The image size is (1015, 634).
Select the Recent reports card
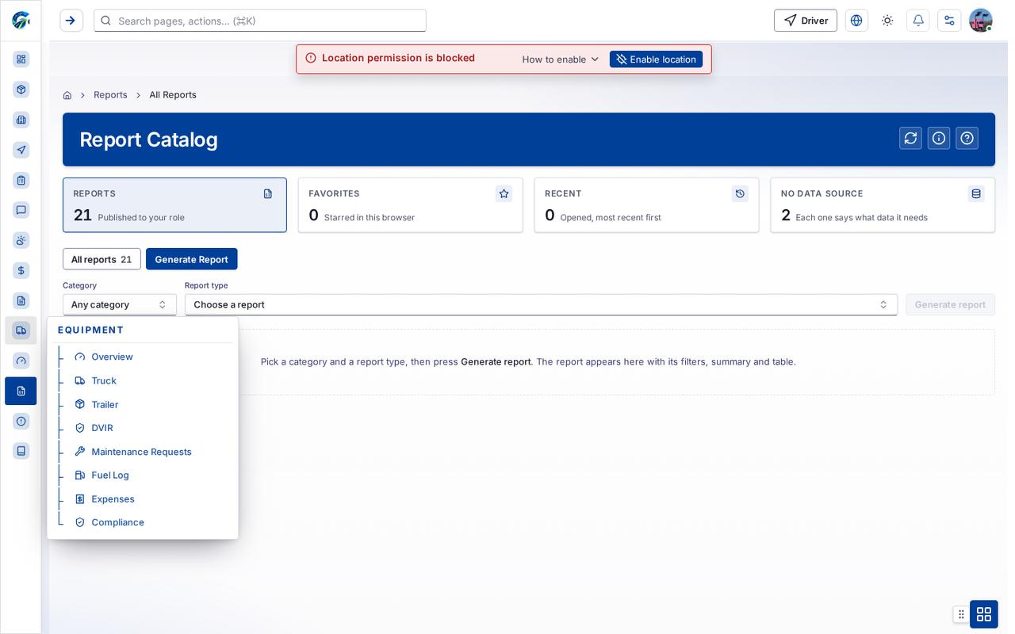point(646,205)
